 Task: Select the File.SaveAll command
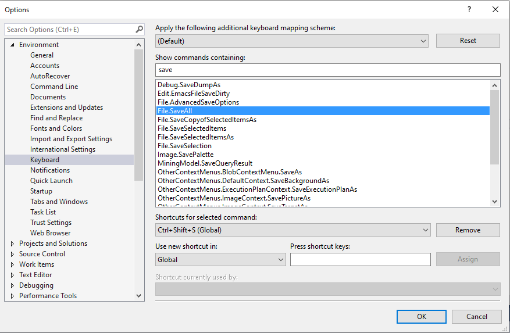323,111
